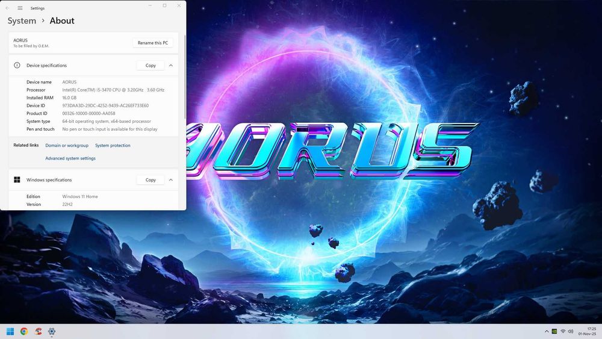Go to System breadcrumb
The height and width of the screenshot is (339, 602).
22,20
